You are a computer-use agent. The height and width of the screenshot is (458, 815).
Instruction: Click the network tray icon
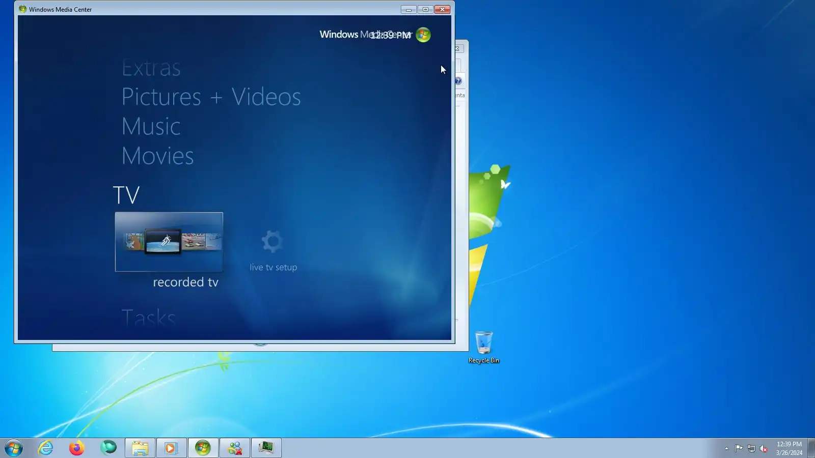tap(751, 448)
